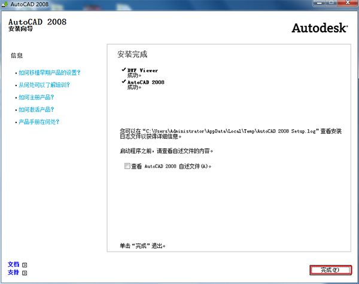Viewport: 359px width, 284px height.
Task: Open the 从何处可以了解培训 link
Action: click(44, 85)
